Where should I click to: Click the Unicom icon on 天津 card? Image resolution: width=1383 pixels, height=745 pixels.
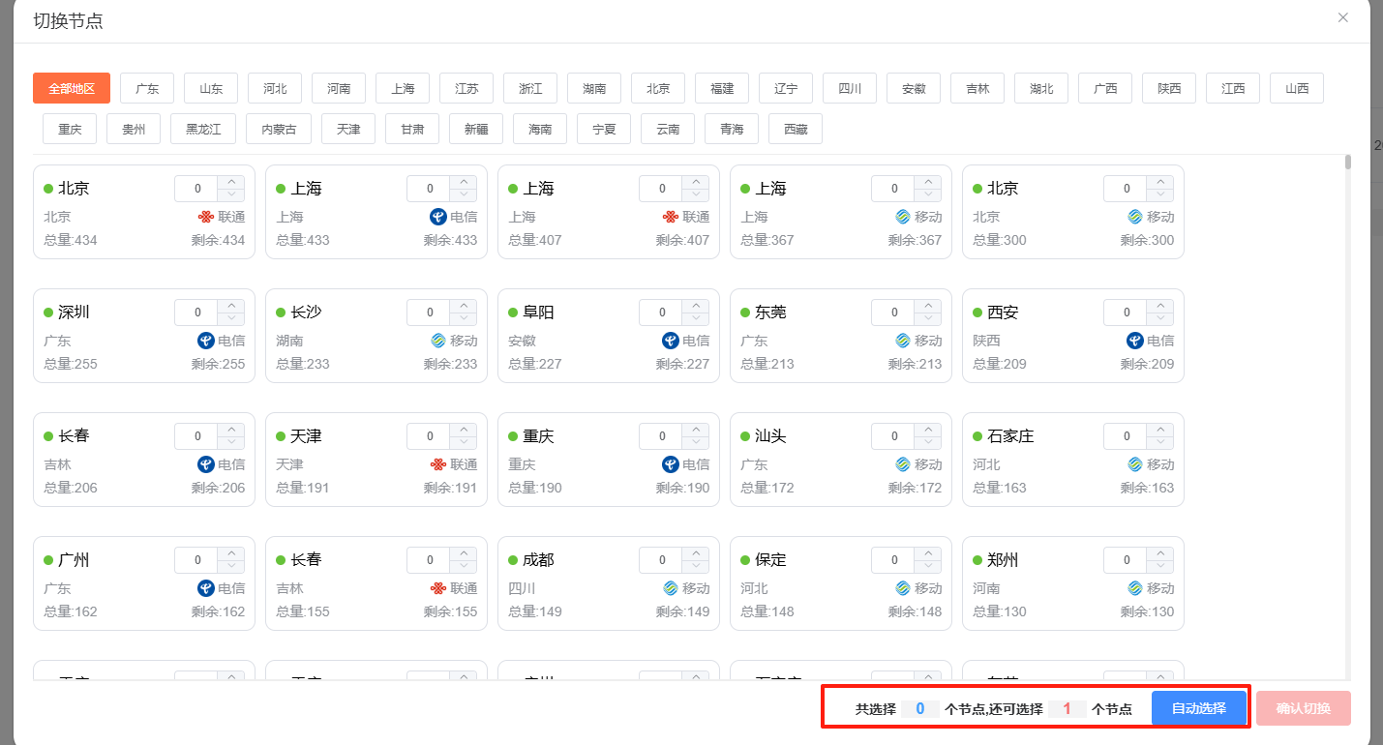tap(437, 464)
